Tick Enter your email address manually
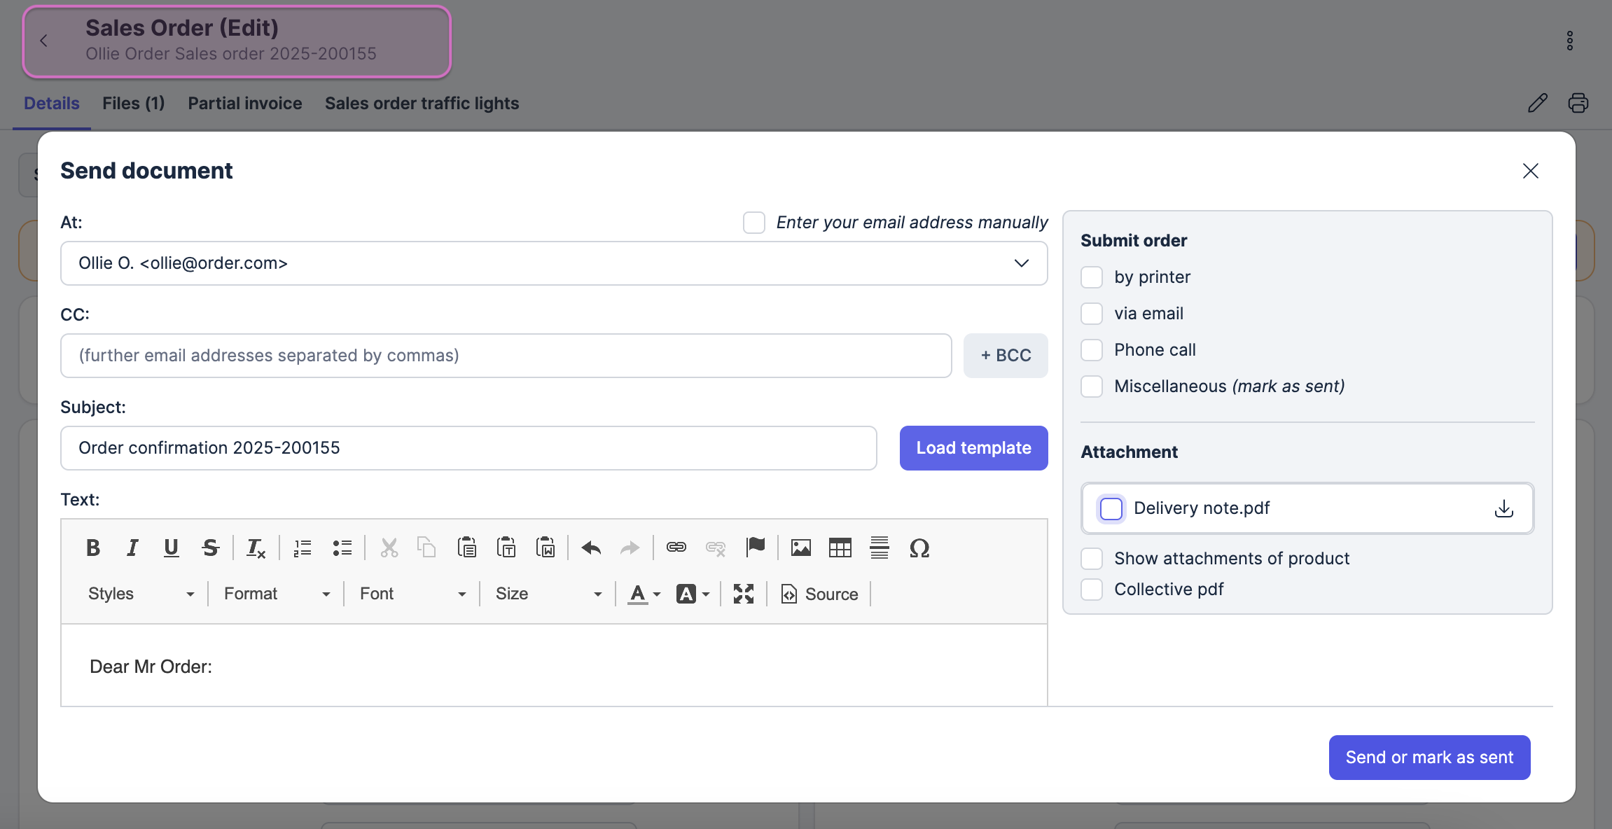 click(x=754, y=223)
